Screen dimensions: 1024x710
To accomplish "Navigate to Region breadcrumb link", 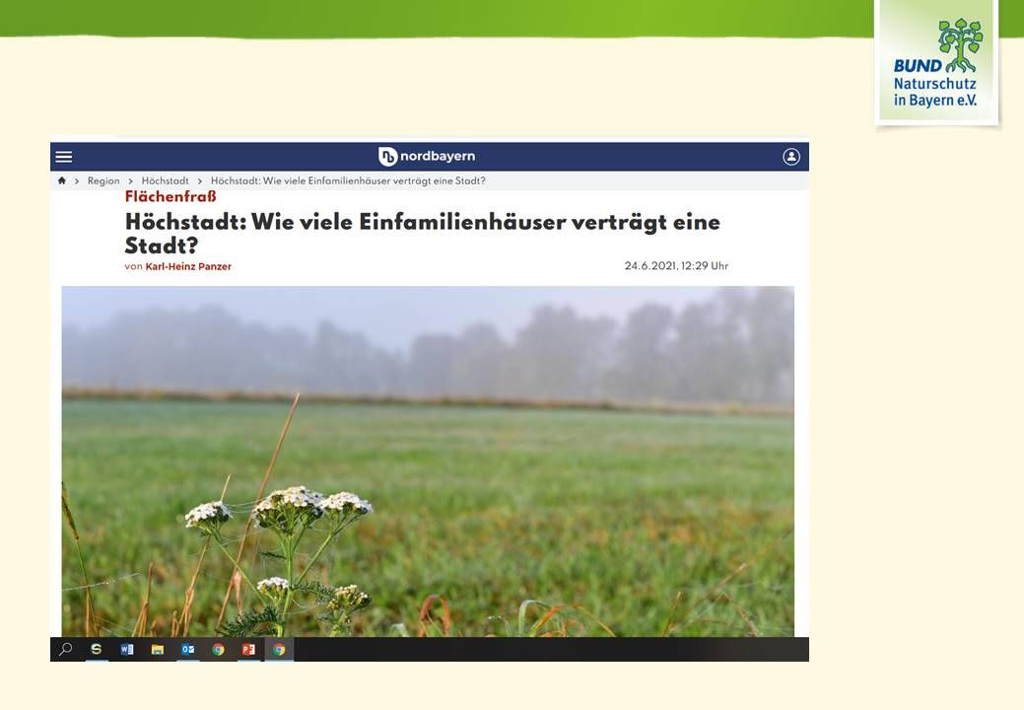I will click(103, 181).
